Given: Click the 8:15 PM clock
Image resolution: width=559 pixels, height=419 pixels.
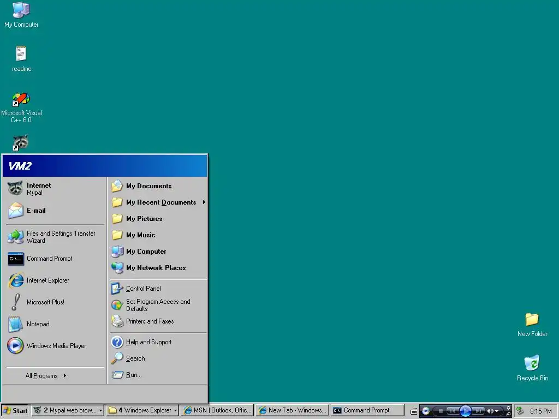Looking at the screenshot, I should 541,411.
